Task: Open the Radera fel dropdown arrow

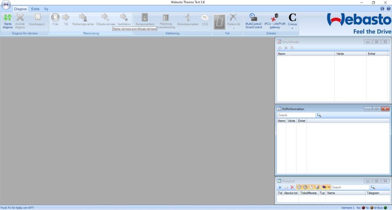Action: [233, 28]
